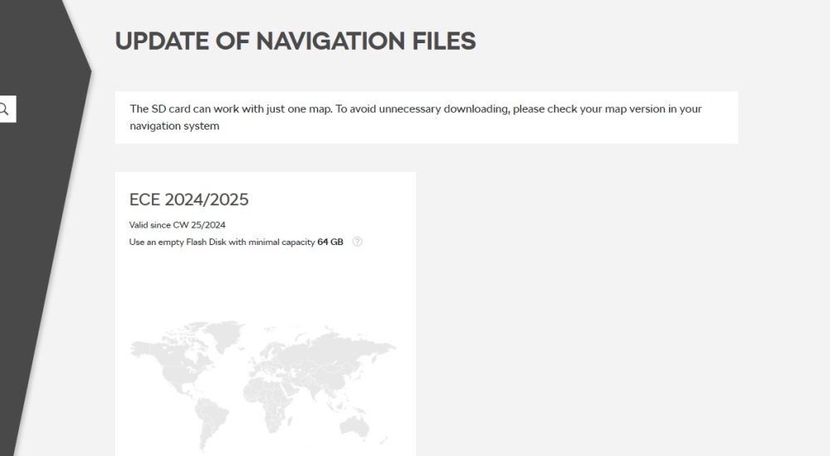Click the search magnifier icon in sidebar
Screen dimensions: 830x456
[4, 109]
